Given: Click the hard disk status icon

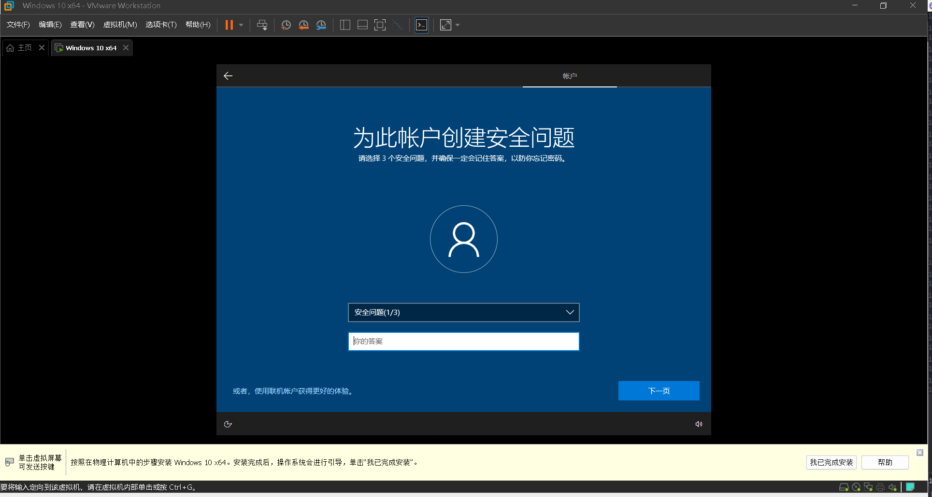Looking at the screenshot, I should click(844, 487).
